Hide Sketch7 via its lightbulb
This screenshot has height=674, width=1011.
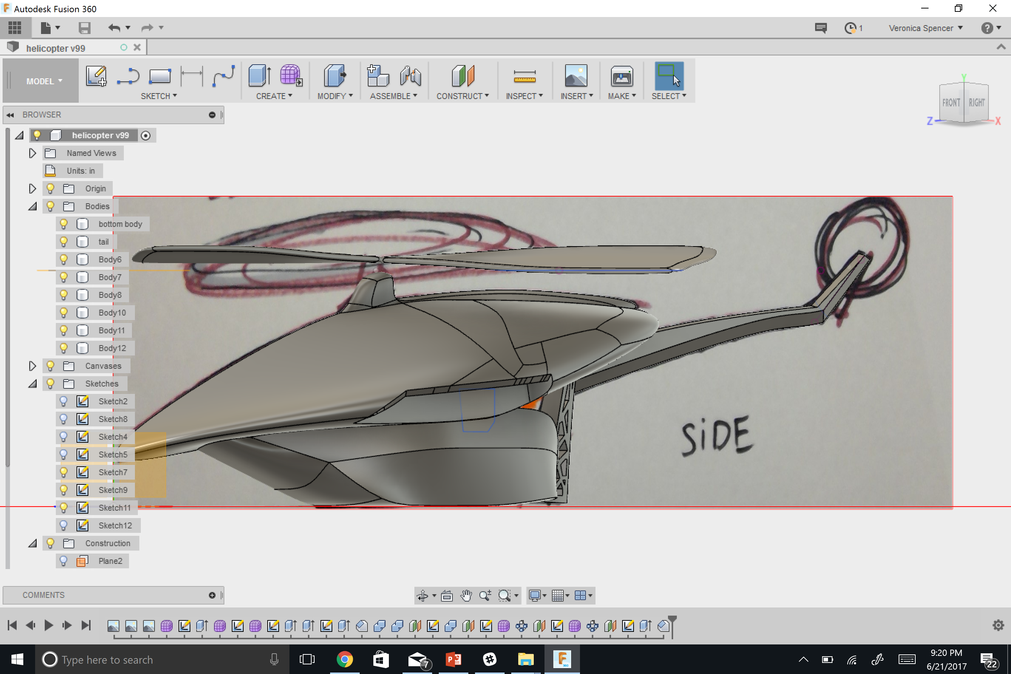coord(64,472)
